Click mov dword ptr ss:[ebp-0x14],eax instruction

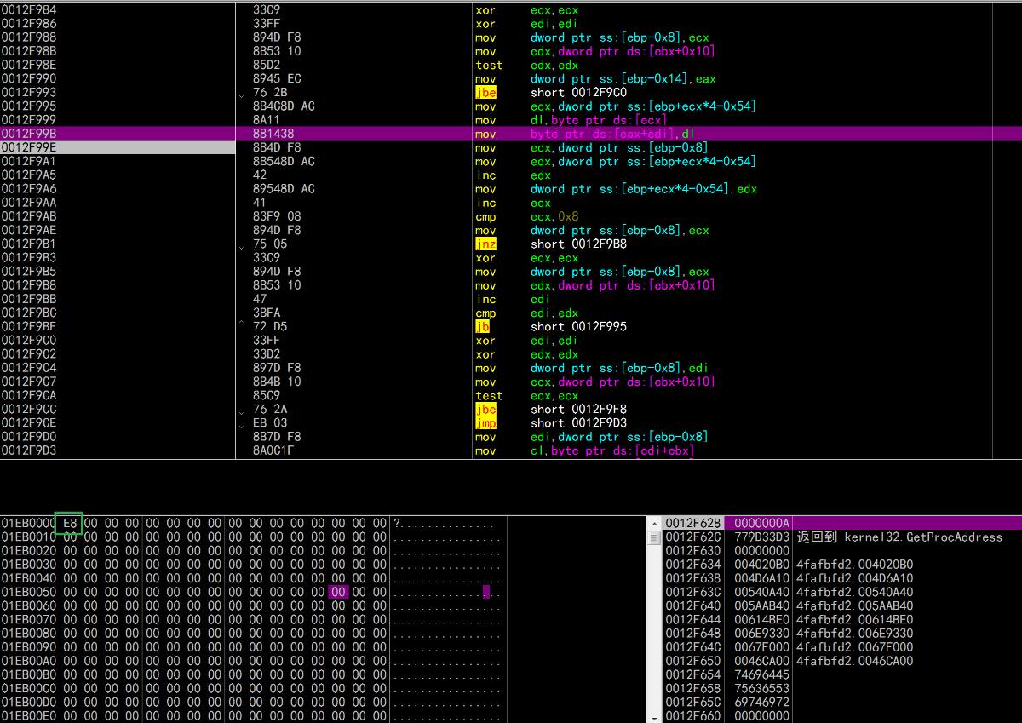[x=595, y=79]
